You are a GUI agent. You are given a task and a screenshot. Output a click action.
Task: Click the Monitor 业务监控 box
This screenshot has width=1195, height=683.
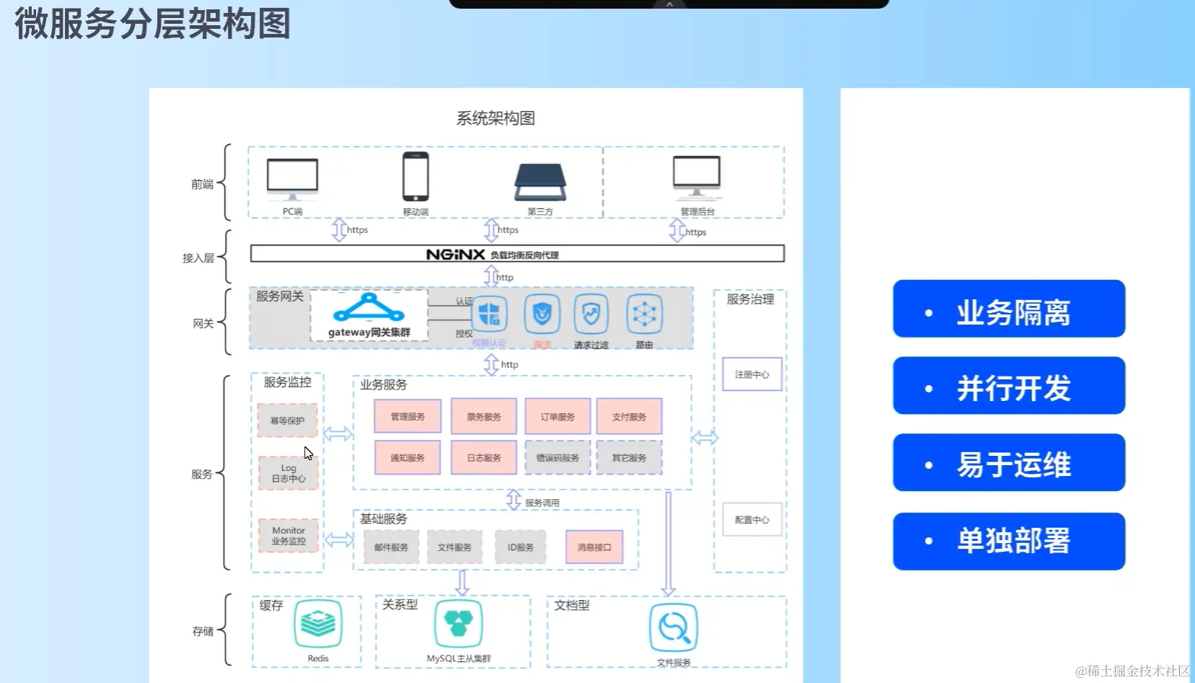[x=288, y=536]
